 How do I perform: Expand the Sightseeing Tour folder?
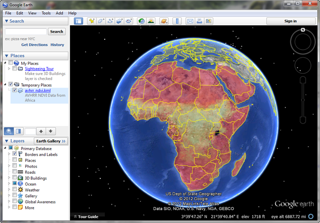pos(9,69)
